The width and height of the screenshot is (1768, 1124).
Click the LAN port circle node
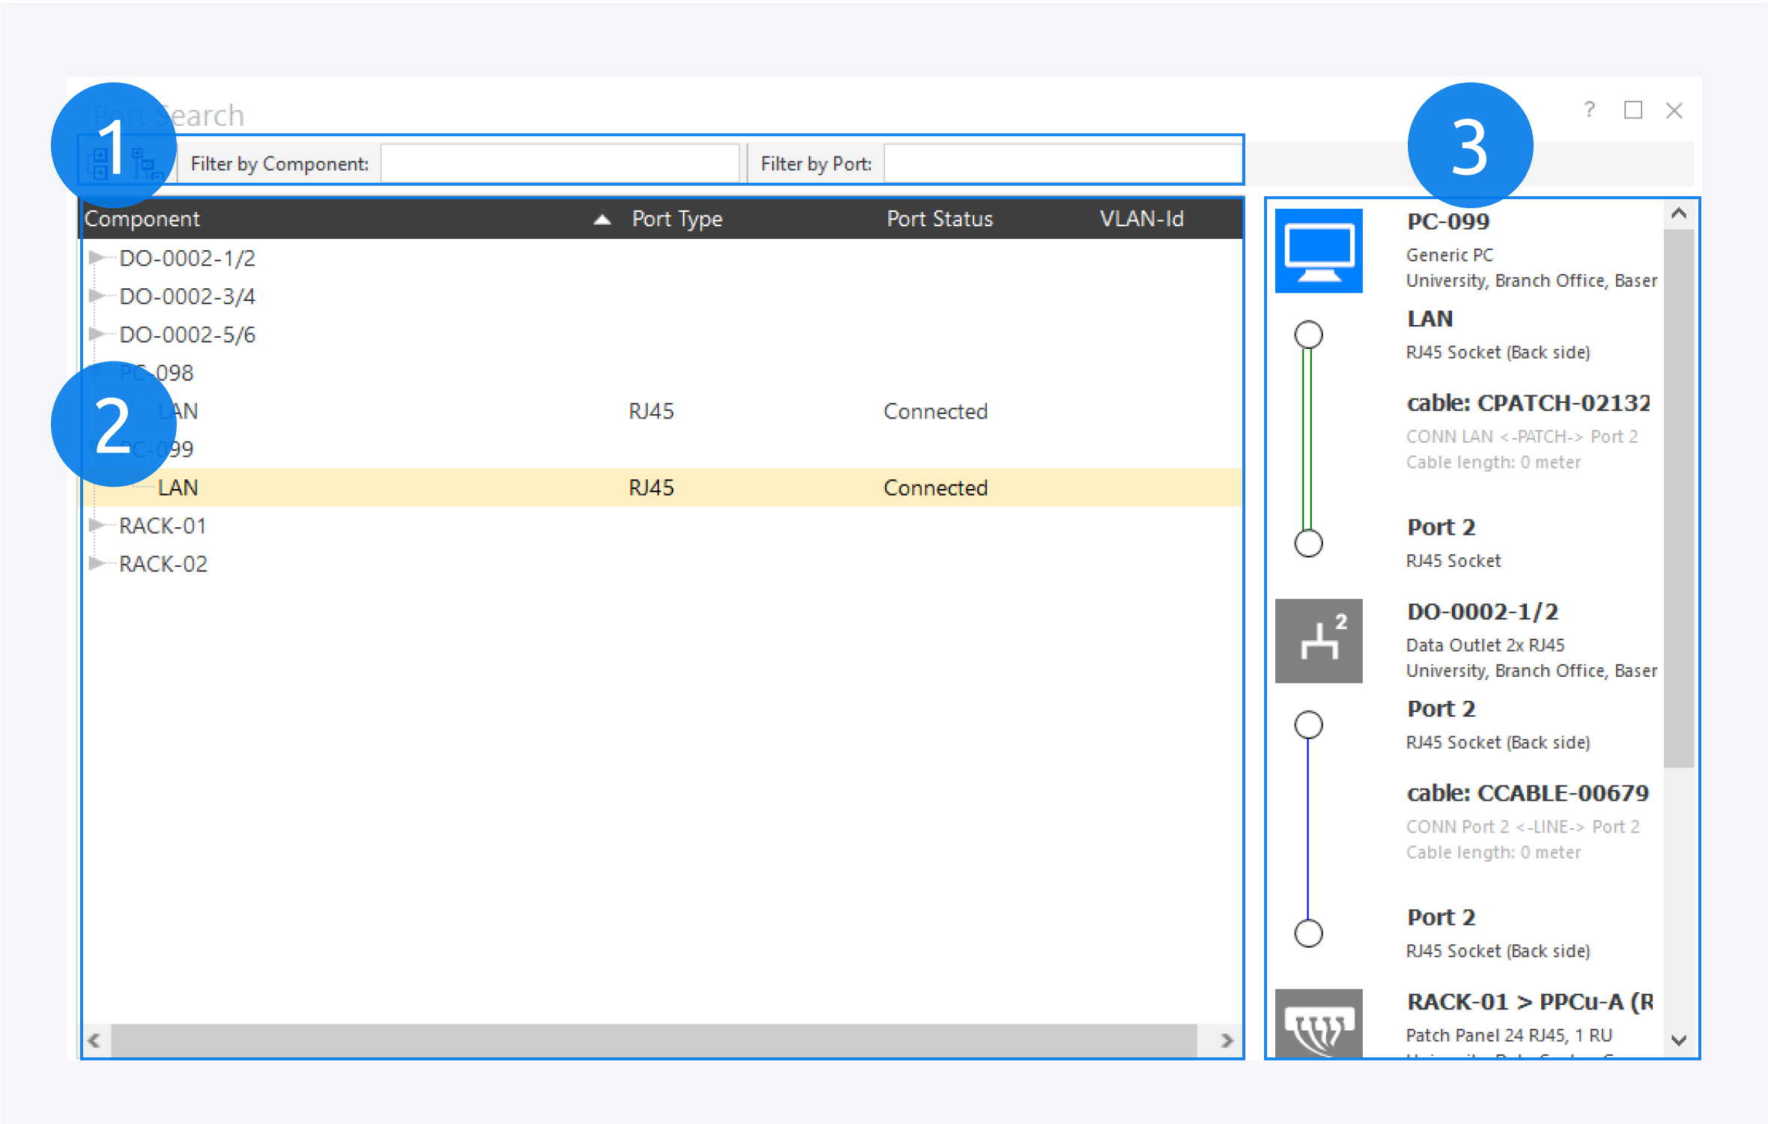coord(1308,334)
